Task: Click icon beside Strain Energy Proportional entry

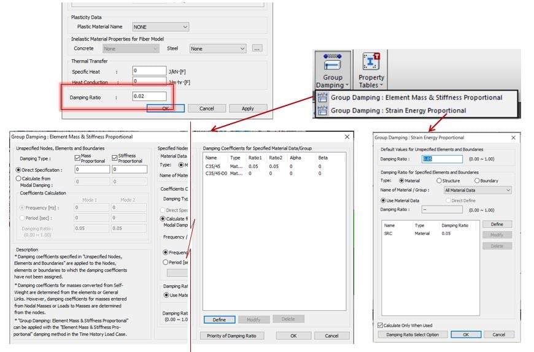Action: [x=322, y=110]
